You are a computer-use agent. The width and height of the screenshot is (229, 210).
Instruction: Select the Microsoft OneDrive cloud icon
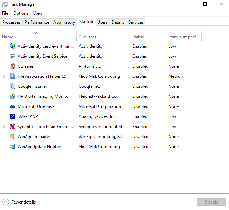(x=13, y=106)
